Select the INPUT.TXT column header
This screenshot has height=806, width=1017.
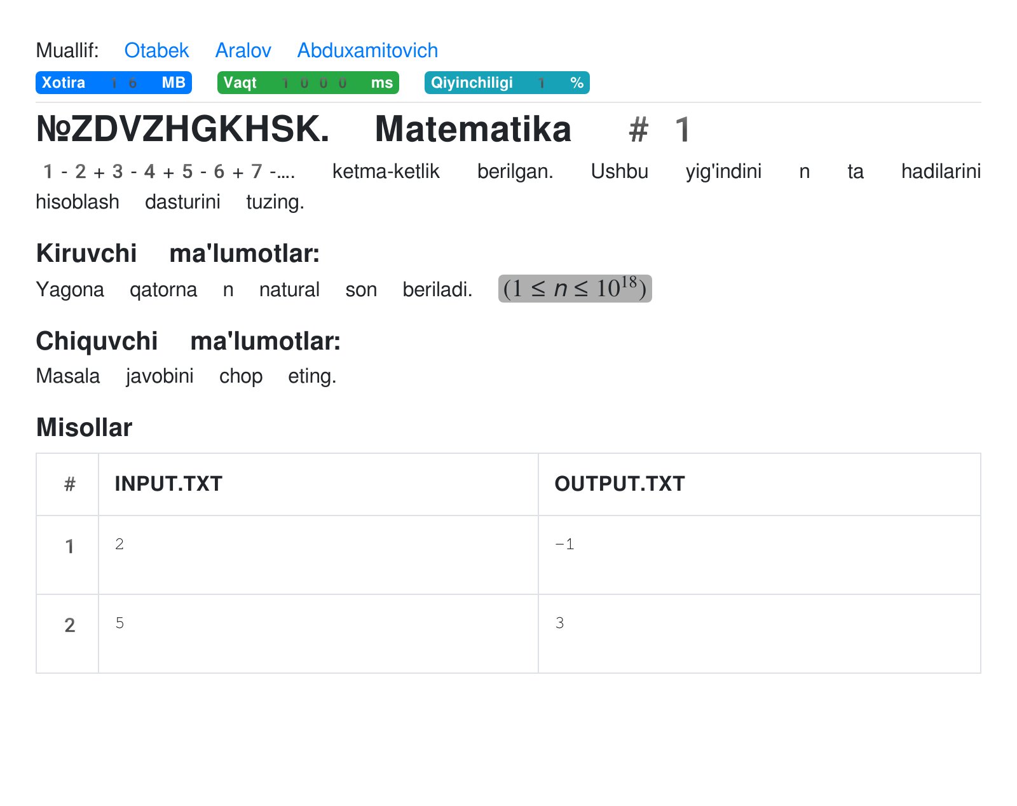tap(167, 483)
